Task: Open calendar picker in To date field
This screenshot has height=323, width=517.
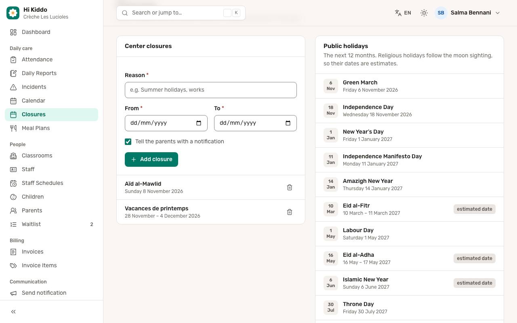Action: click(x=288, y=123)
